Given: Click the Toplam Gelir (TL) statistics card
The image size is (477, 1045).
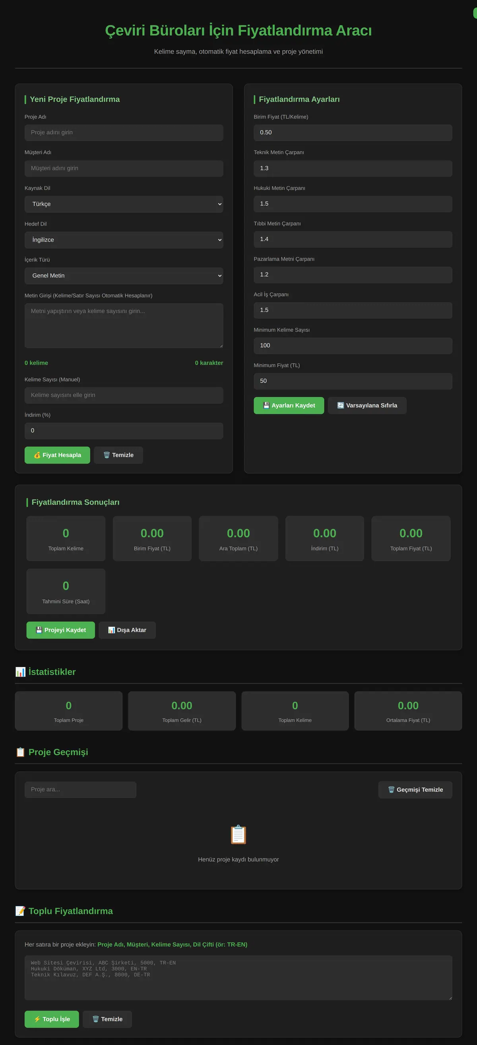Looking at the screenshot, I should pyautogui.click(x=182, y=711).
